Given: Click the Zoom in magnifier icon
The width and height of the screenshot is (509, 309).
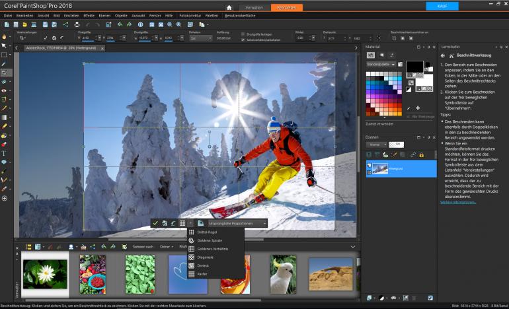Looking at the screenshot, I should pos(178,24).
